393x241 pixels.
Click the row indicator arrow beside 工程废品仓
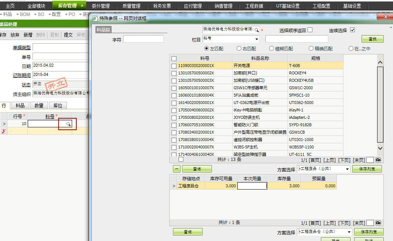click(x=174, y=186)
